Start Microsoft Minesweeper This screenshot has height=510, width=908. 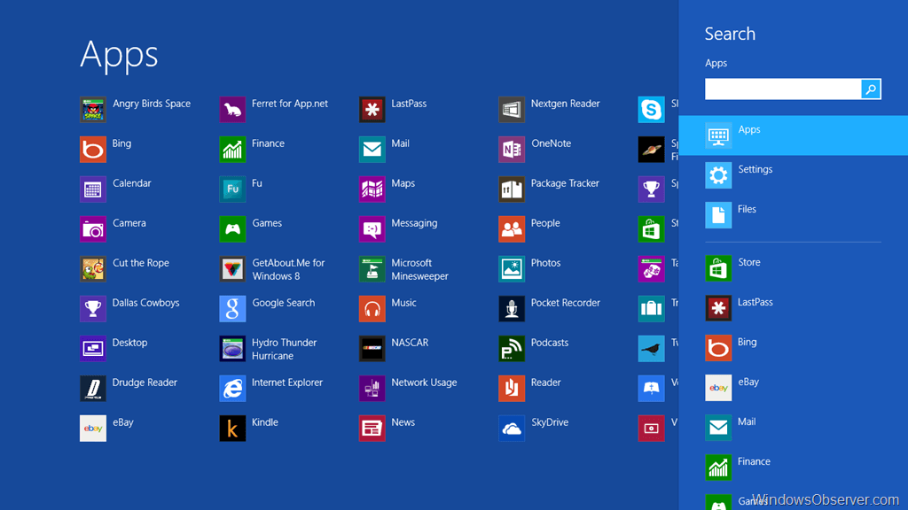[372, 269]
